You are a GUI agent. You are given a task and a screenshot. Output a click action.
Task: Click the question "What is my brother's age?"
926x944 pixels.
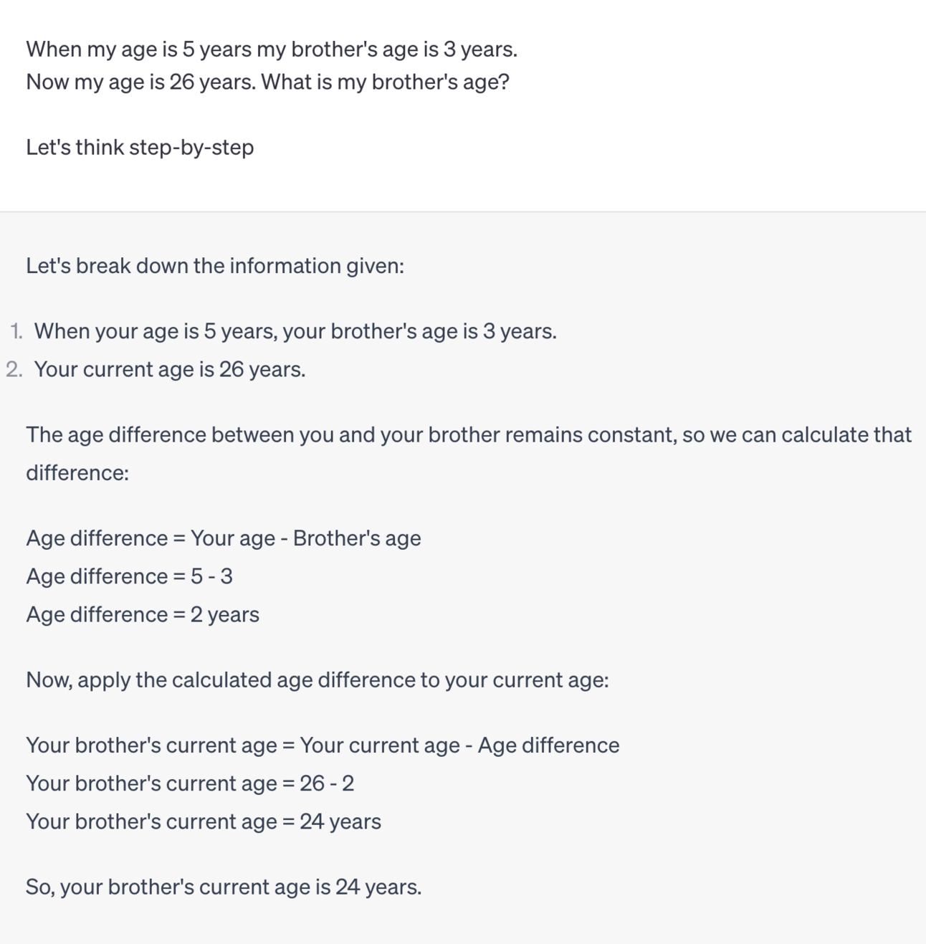pos(385,82)
